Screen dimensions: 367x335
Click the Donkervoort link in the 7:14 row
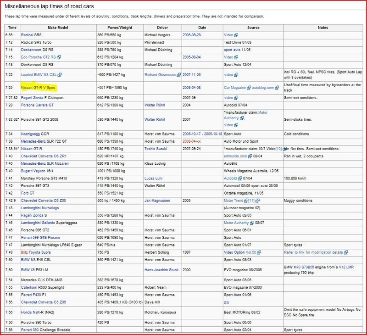point(31,50)
